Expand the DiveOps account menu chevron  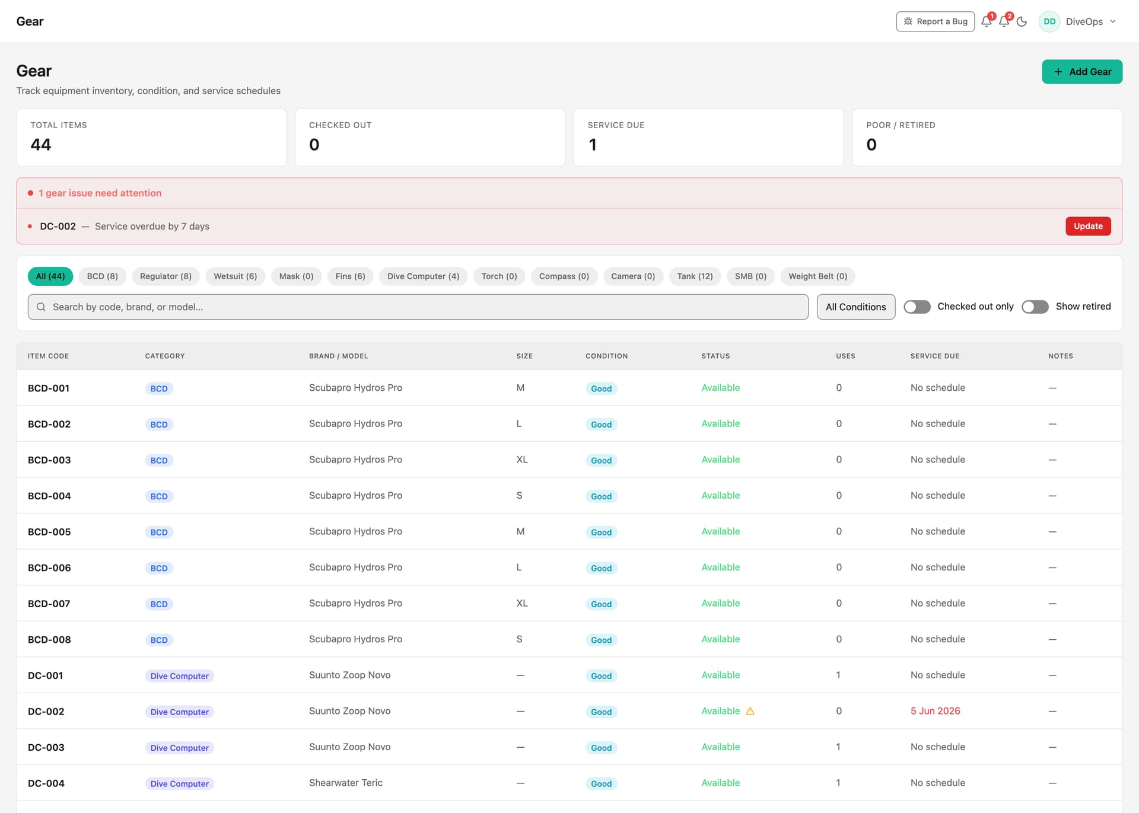(x=1113, y=21)
